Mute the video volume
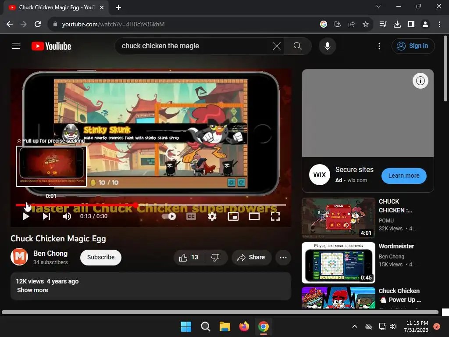Screen dimensions: 449x337 click(67, 216)
